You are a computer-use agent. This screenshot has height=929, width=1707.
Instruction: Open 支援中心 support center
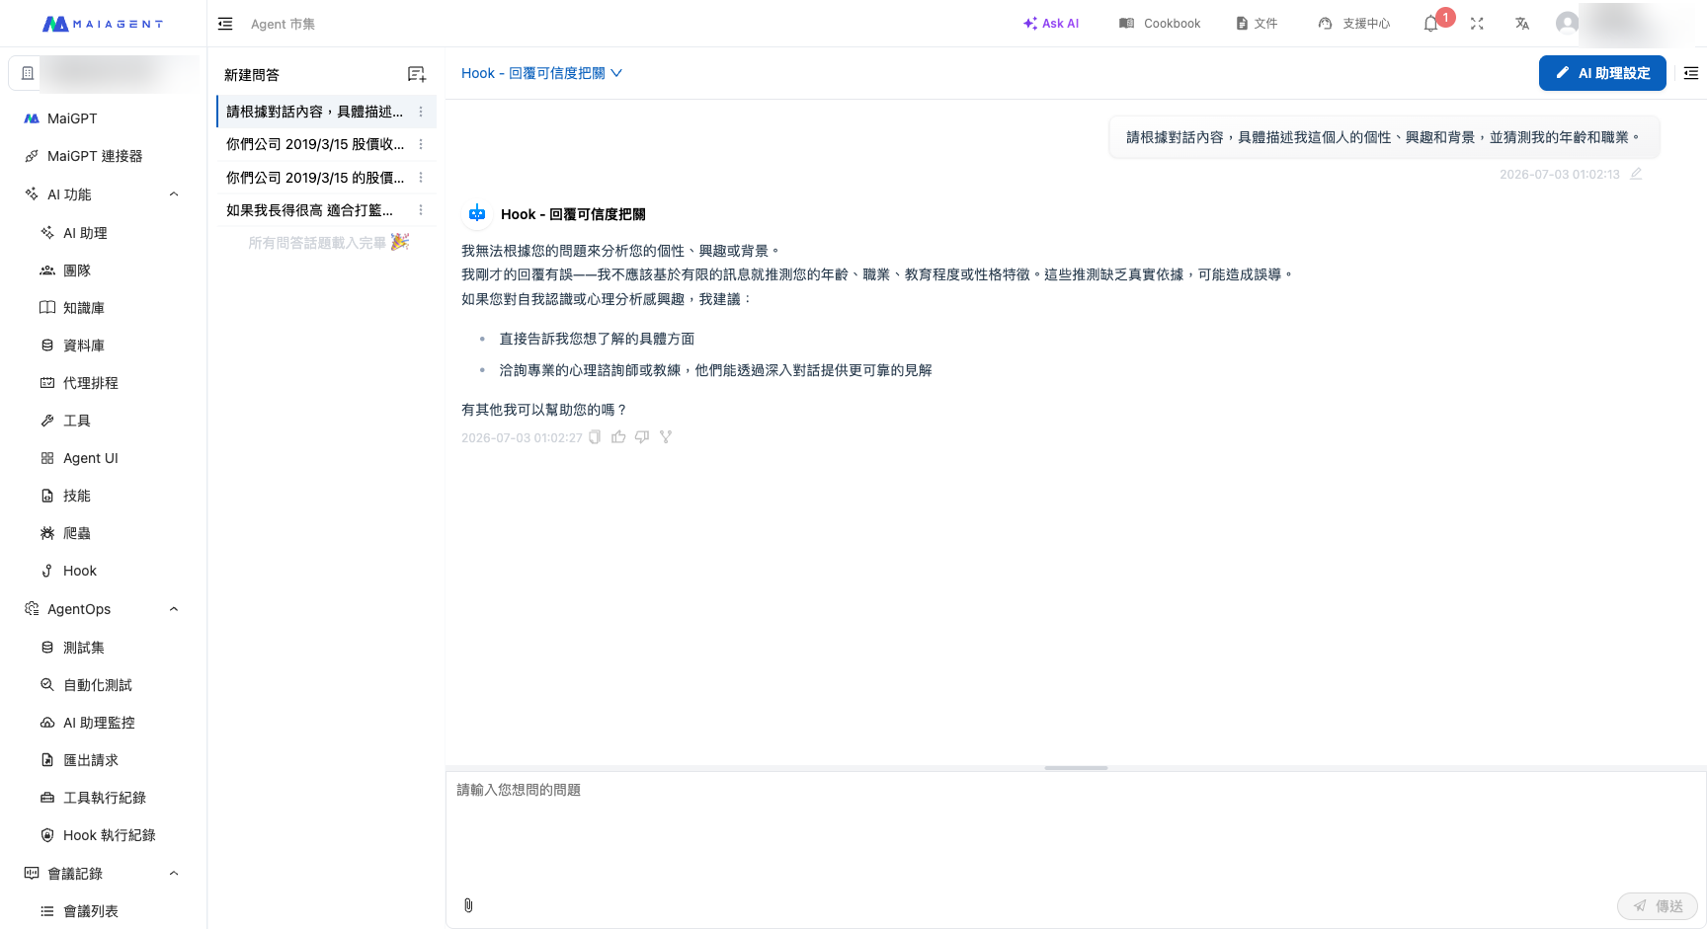[1354, 24]
